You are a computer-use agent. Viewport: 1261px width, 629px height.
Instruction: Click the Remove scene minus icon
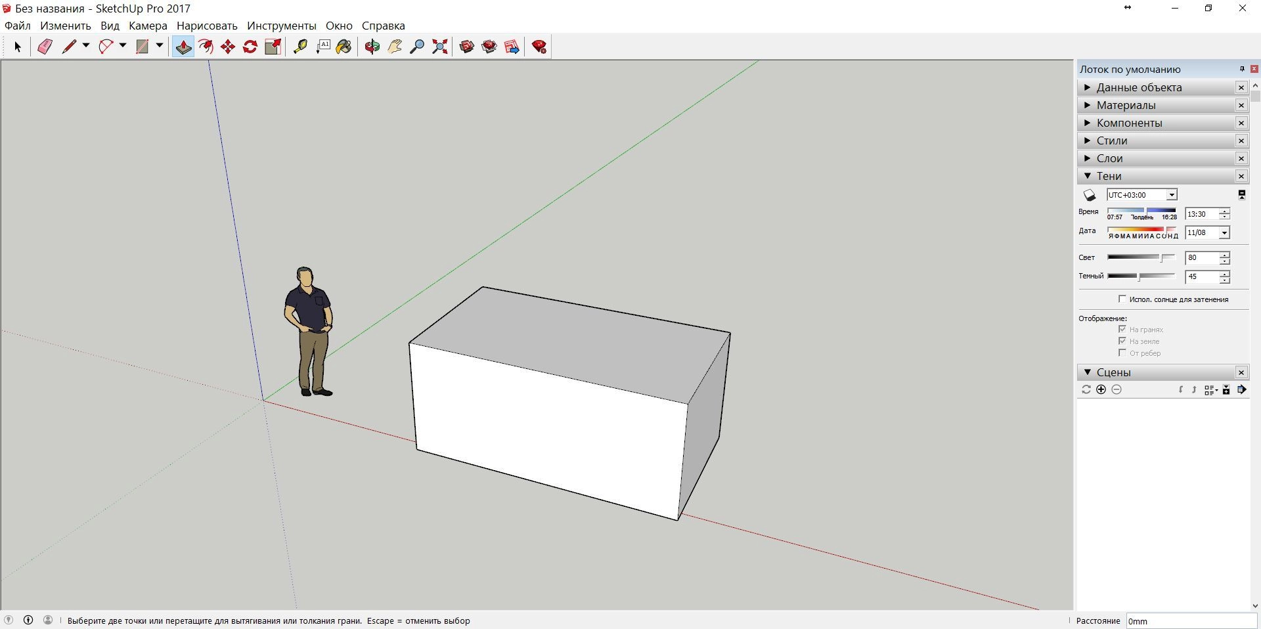[1117, 389]
